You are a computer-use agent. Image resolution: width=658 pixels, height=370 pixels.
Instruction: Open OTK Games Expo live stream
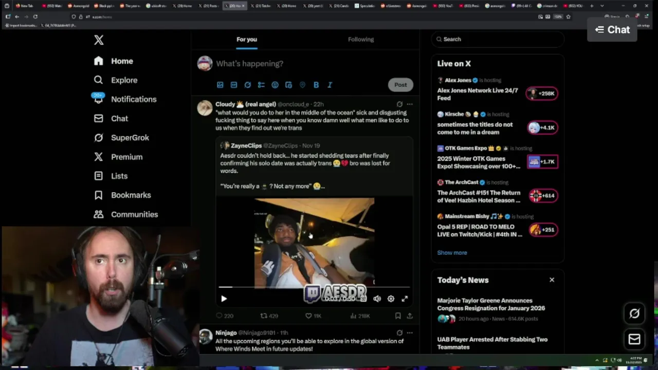(x=479, y=162)
